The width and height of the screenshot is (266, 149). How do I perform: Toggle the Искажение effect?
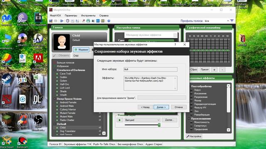tap(191, 94)
